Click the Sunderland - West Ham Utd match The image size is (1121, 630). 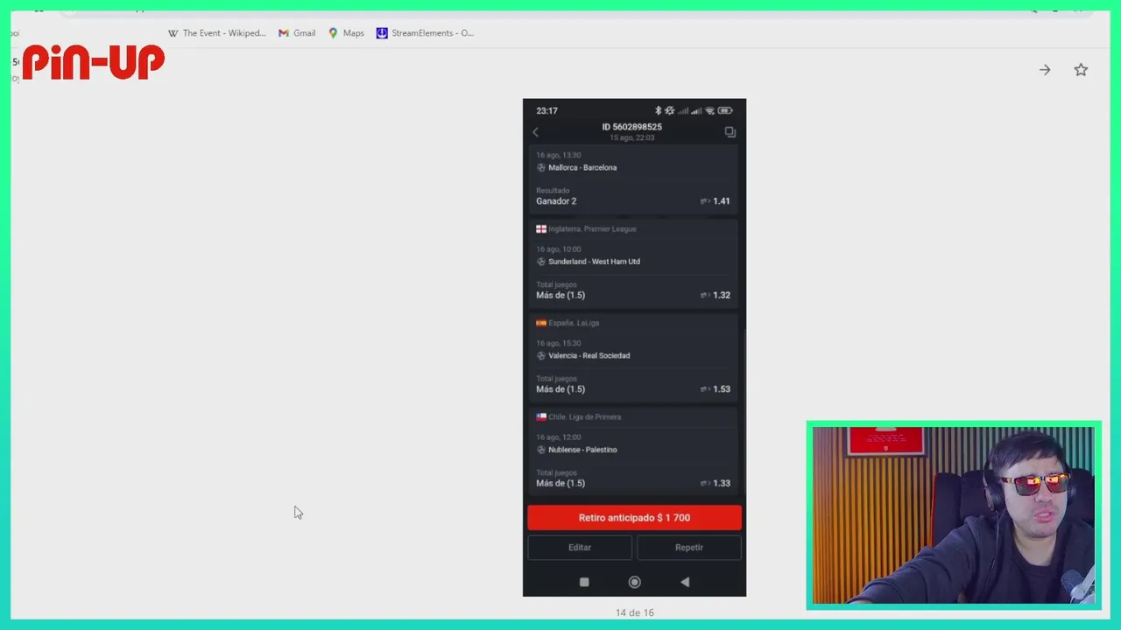594,262
